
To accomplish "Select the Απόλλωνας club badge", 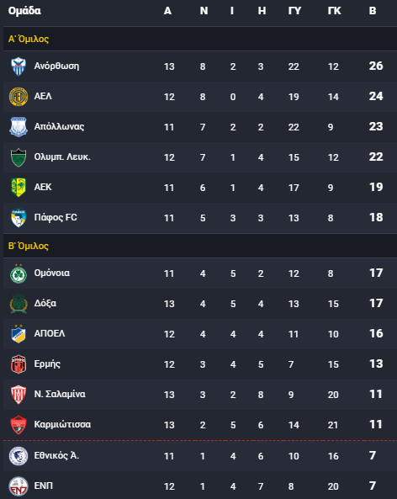I will tap(19, 127).
